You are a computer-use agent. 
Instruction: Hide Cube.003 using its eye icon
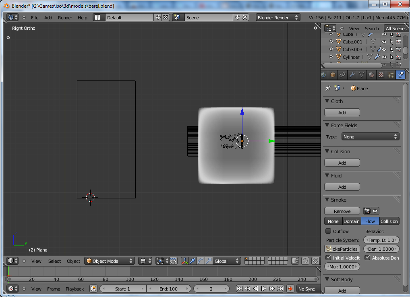tap(384, 49)
